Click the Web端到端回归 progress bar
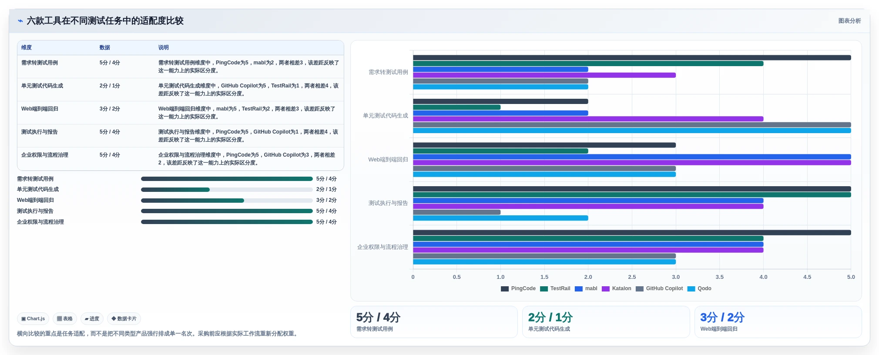879x355 pixels. click(227, 201)
